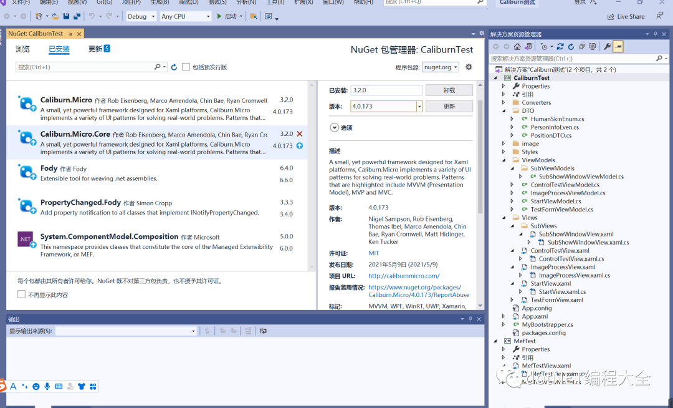The height and width of the screenshot is (408, 673).
Task: Collapse the DTO folder in Solution Explorer
Action: point(504,111)
